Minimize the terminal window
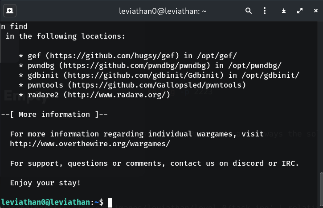 283,10
